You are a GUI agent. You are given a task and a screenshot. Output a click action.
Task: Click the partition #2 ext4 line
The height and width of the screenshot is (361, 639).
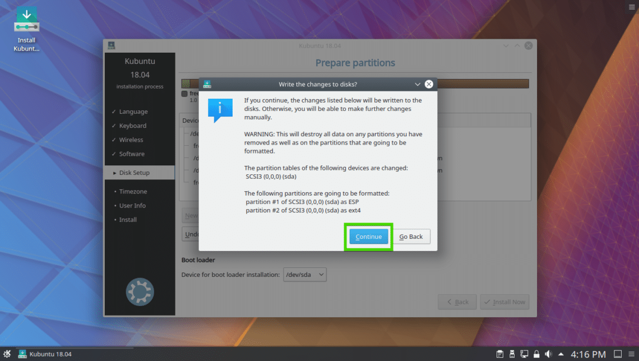tap(303, 210)
